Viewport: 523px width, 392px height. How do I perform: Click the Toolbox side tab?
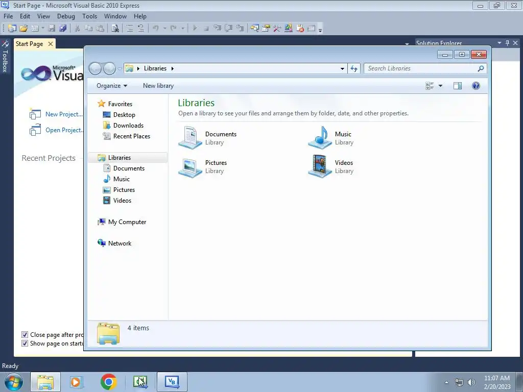pyautogui.click(x=5, y=57)
